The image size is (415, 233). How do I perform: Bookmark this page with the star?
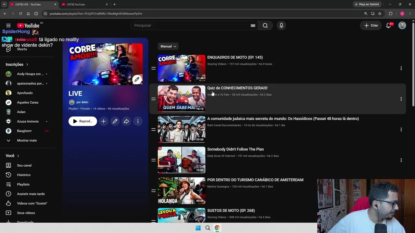pyautogui.click(x=380, y=14)
